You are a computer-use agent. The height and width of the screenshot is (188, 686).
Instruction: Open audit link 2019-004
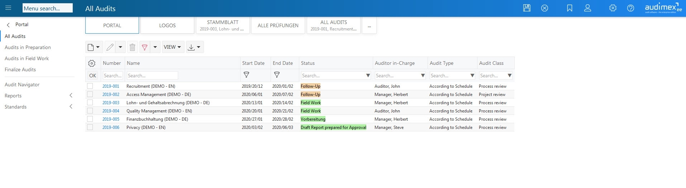point(111,111)
